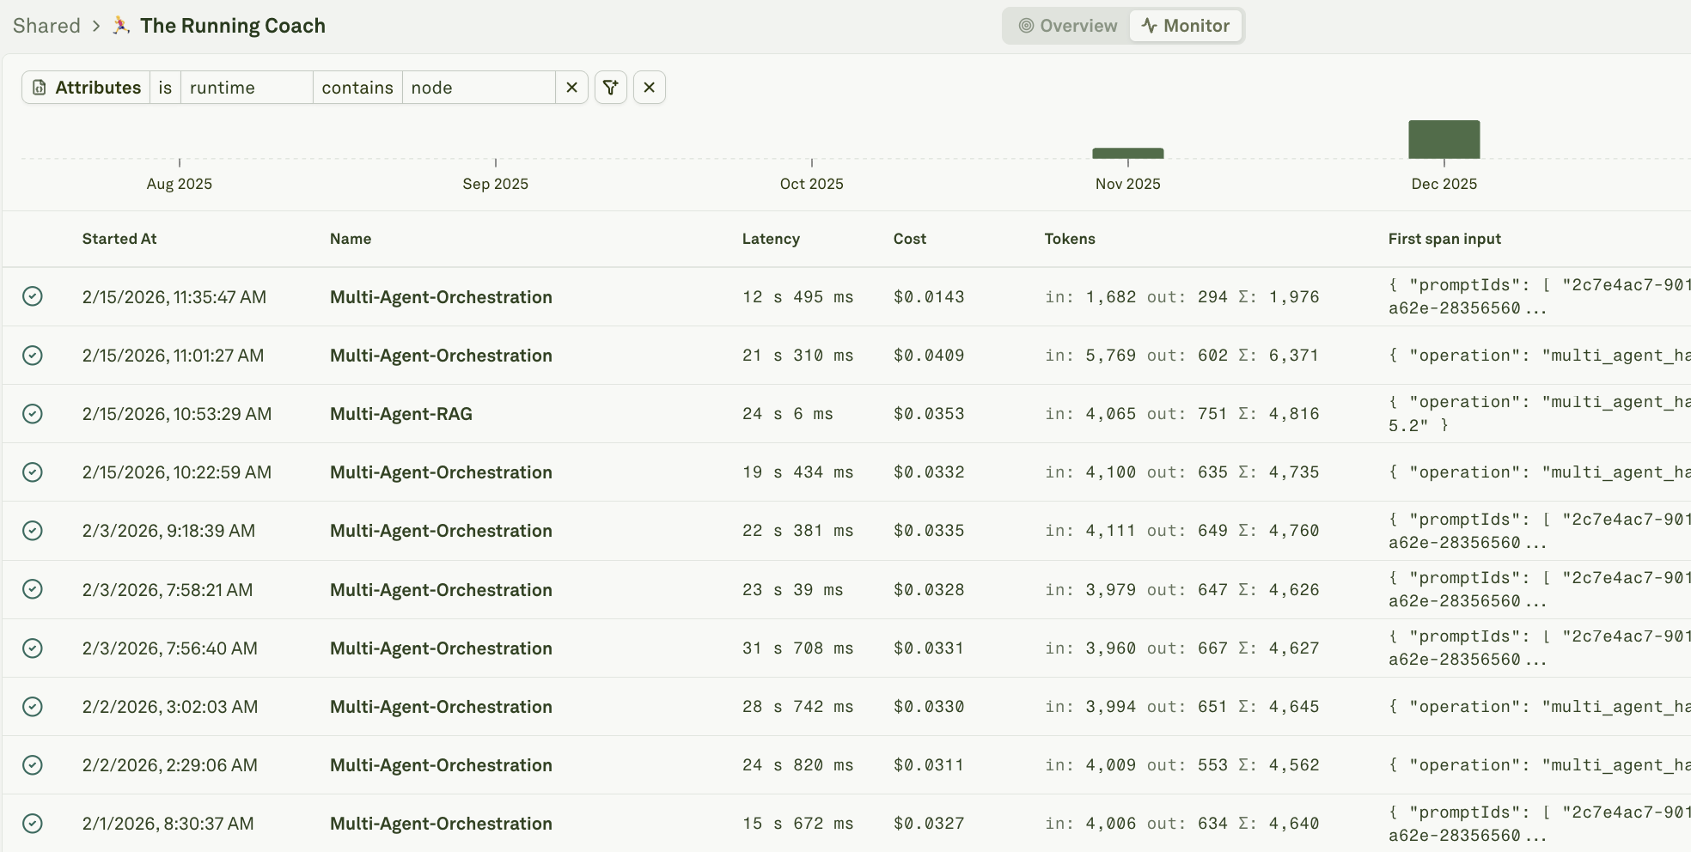Toggle the status circle on the first Multi-Agent-Orchestration row
The height and width of the screenshot is (852, 1691).
pyautogui.click(x=32, y=296)
